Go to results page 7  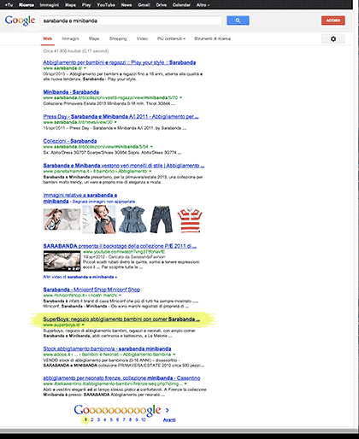124,419
